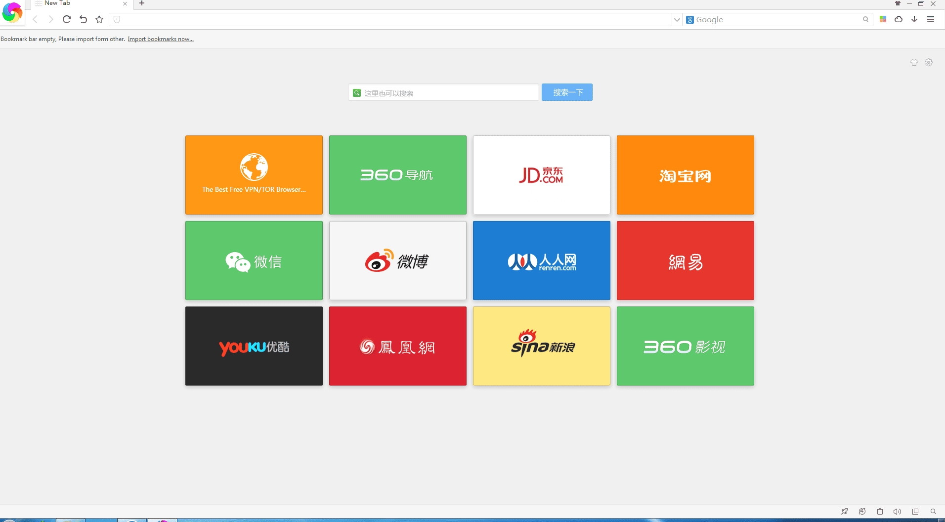This screenshot has width=945, height=522.
Task: Click the trash bin icon in status bar
Action: tap(880, 512)
